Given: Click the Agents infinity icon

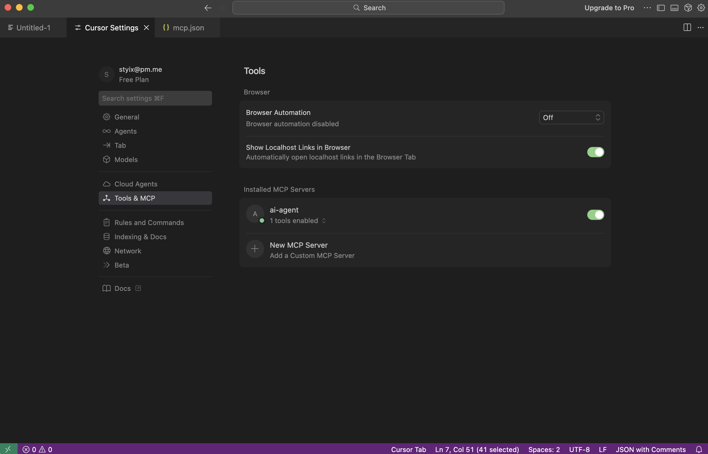Looking at the screenshot, I should point(107,131).
